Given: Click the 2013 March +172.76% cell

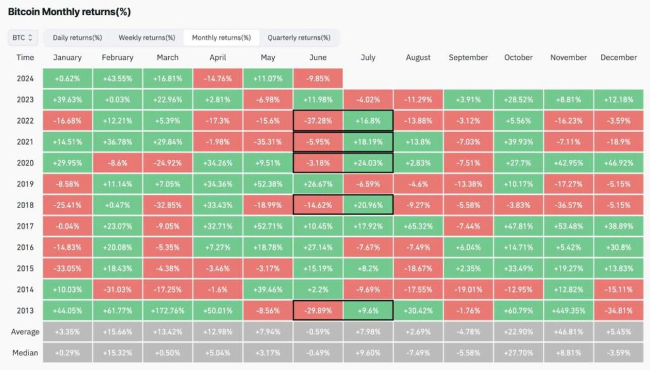Looking at the screenshot, I should point(168,311).
